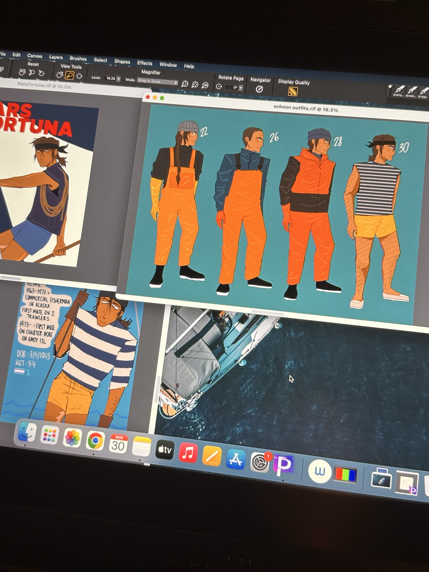
Task: Select the Drippy pen brush variant
Action: click(423, 92)
